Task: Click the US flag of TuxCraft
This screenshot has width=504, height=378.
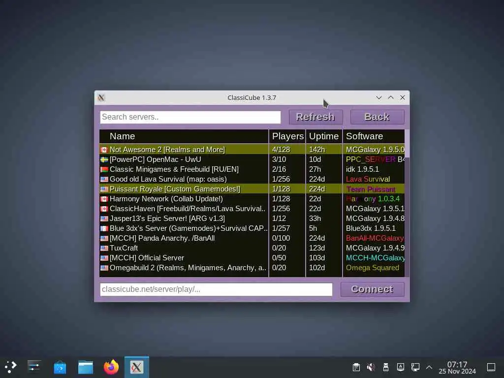Action: click(x=104, y=248)
